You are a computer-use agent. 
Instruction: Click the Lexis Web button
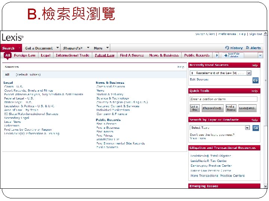[247, 108]
